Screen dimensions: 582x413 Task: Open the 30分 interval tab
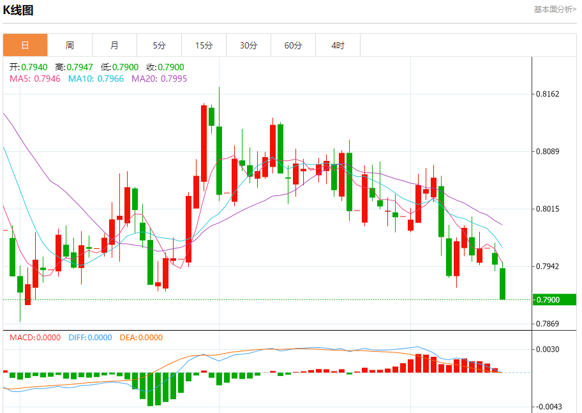248,45
